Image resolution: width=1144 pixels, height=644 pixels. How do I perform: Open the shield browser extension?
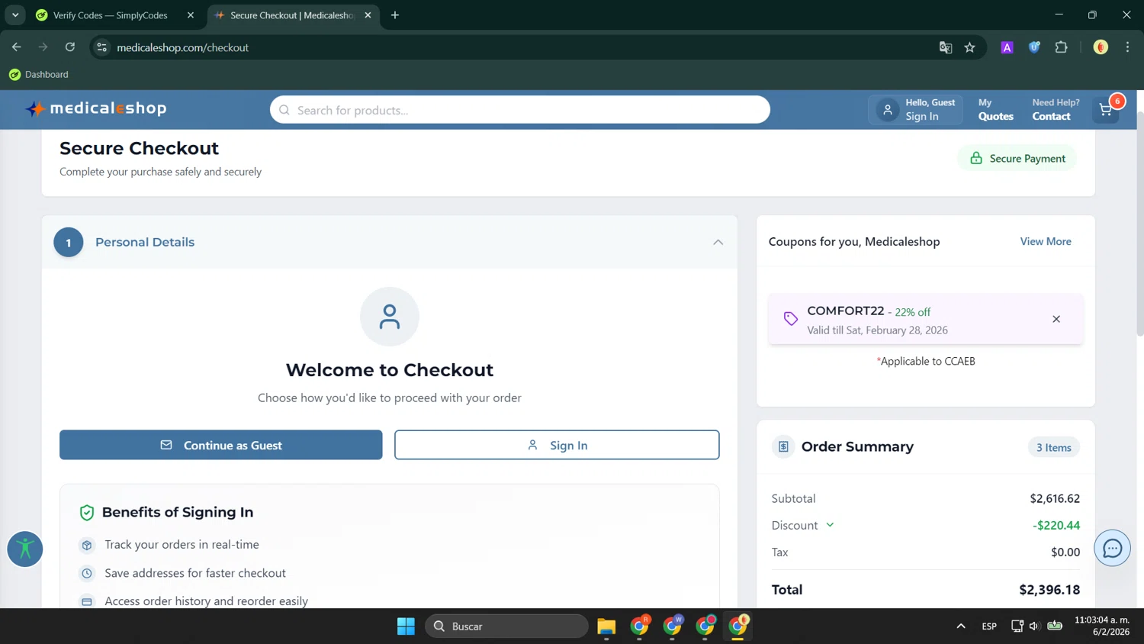point(1034,47)
